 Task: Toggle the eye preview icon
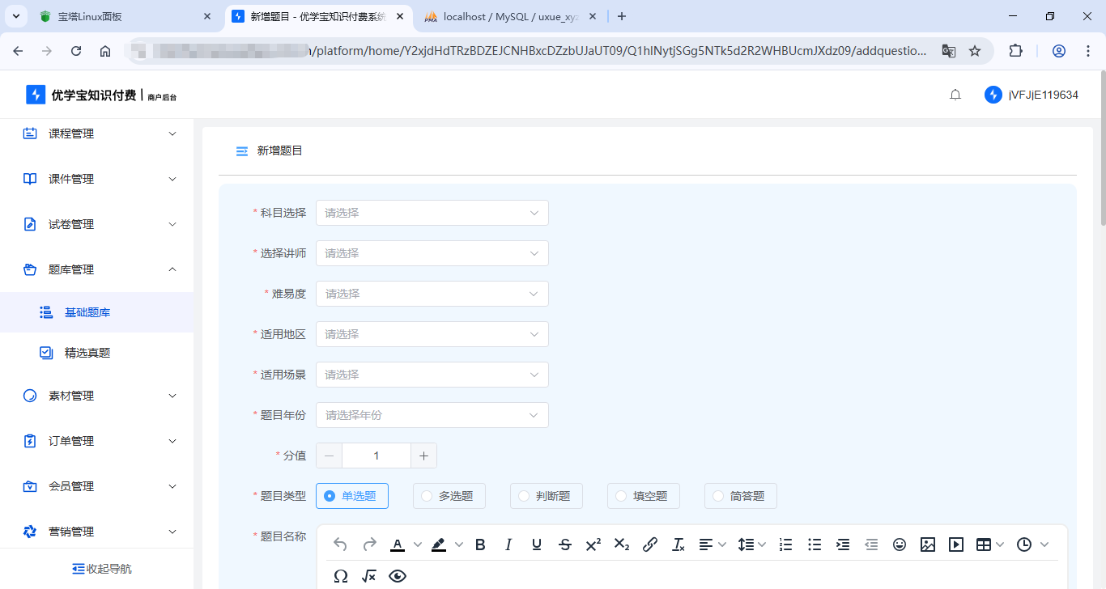click(398, 576)
